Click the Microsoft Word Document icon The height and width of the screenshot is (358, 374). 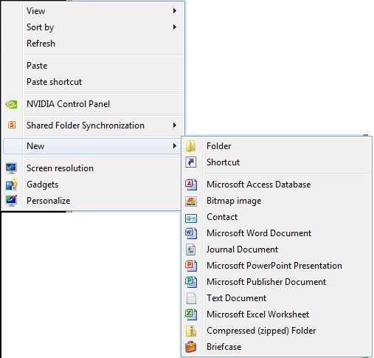tap(191, 233)
